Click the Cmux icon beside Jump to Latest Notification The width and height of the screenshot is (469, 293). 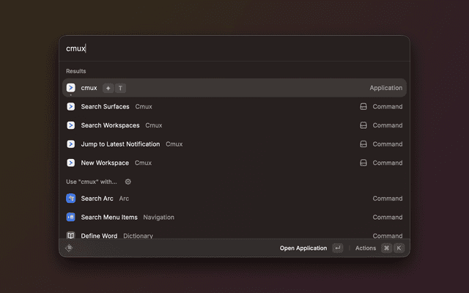(71, 144)
